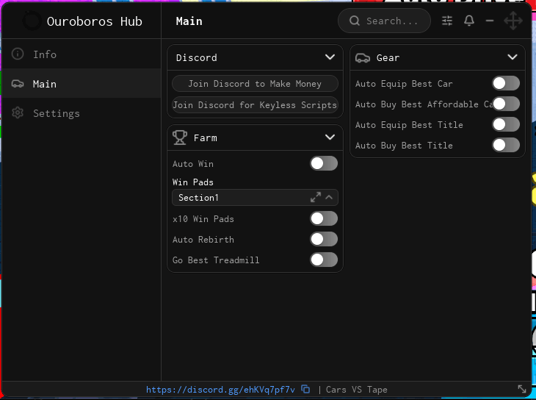Open the discord.gg invite link in the footer
This screenshot has height=400, width=536.
coord(220,390)
